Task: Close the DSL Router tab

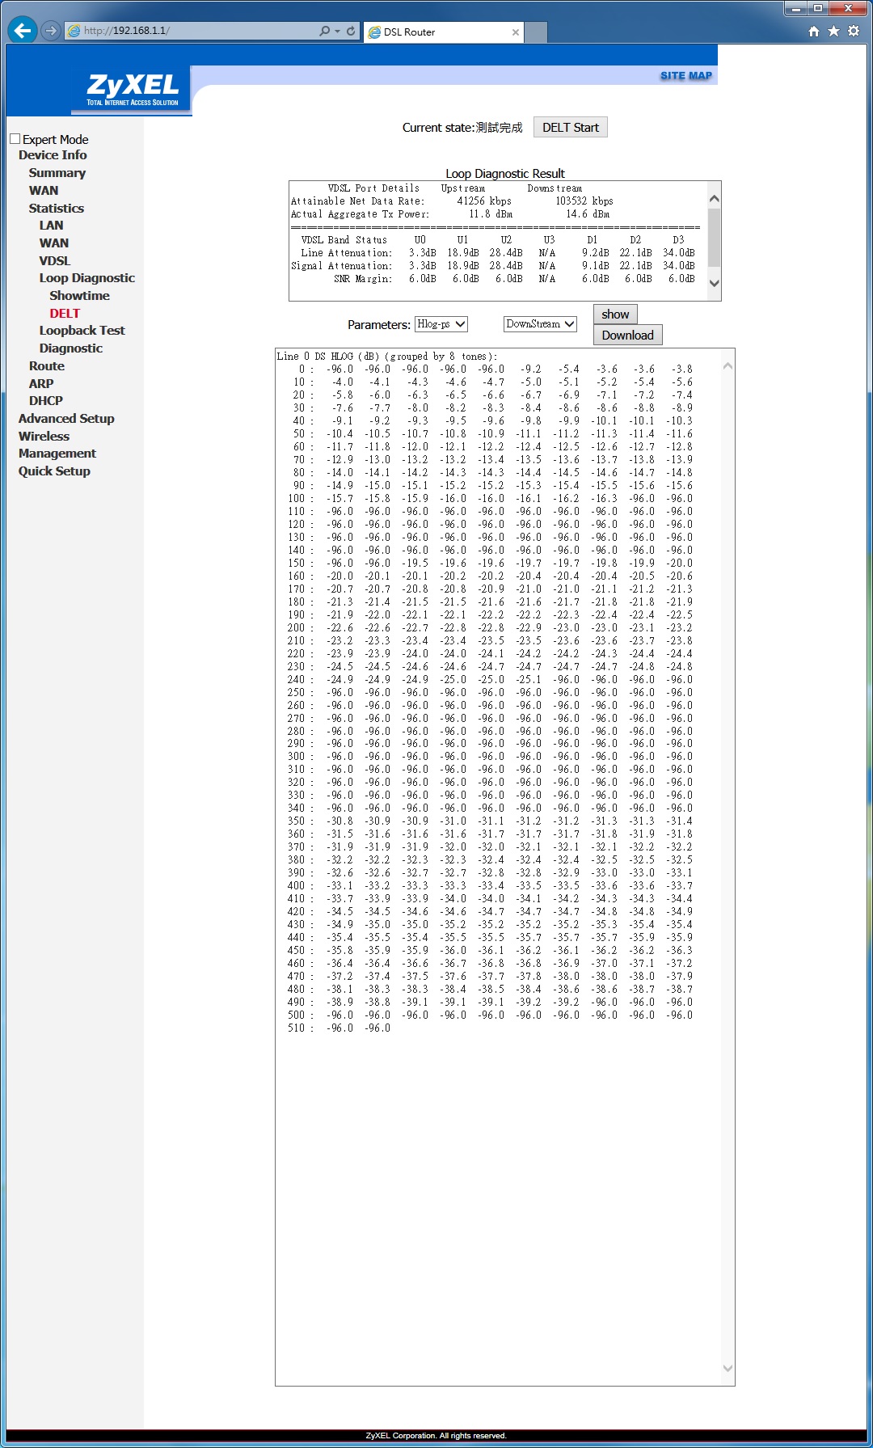Action: [516, 32]
